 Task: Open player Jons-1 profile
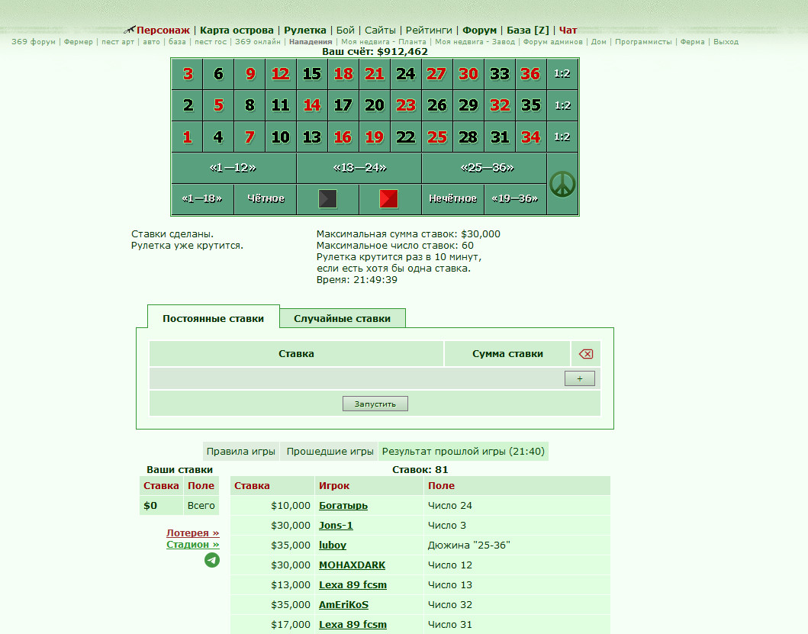tap(336, 525)
